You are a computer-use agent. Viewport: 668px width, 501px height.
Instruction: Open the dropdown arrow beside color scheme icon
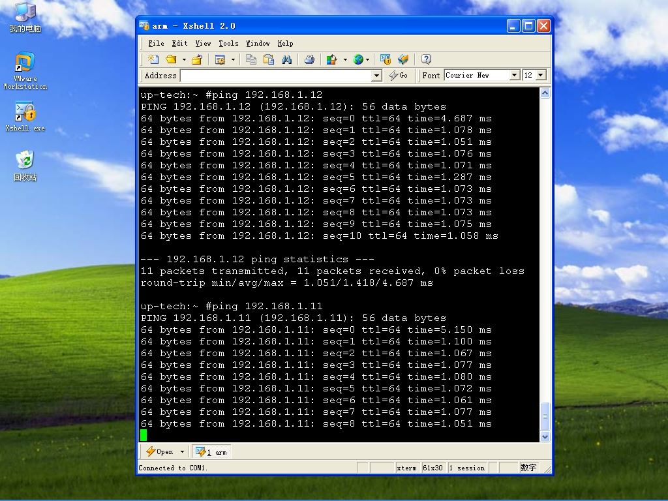tap(345, 59)
